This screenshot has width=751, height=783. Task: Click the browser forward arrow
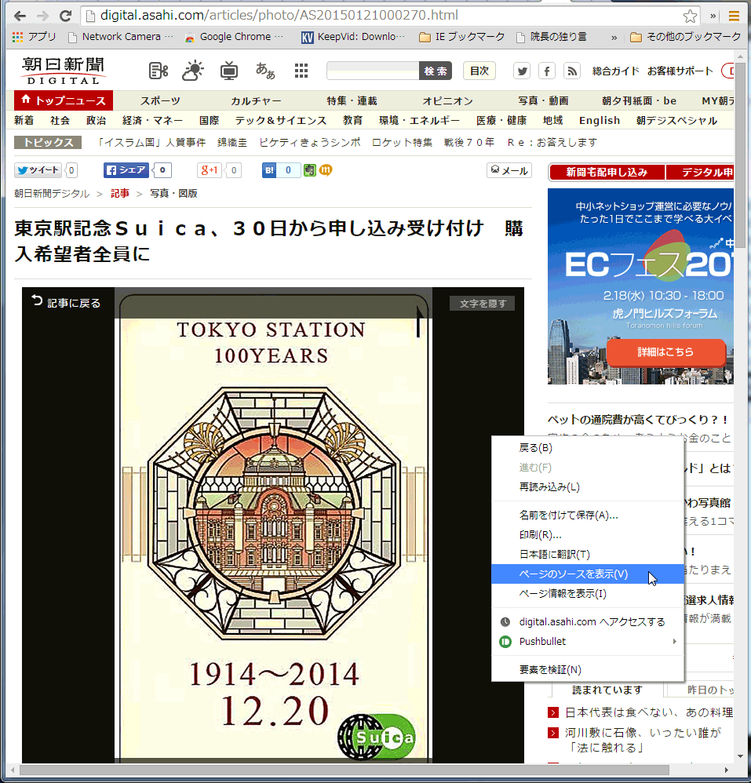tap(42, 16)
